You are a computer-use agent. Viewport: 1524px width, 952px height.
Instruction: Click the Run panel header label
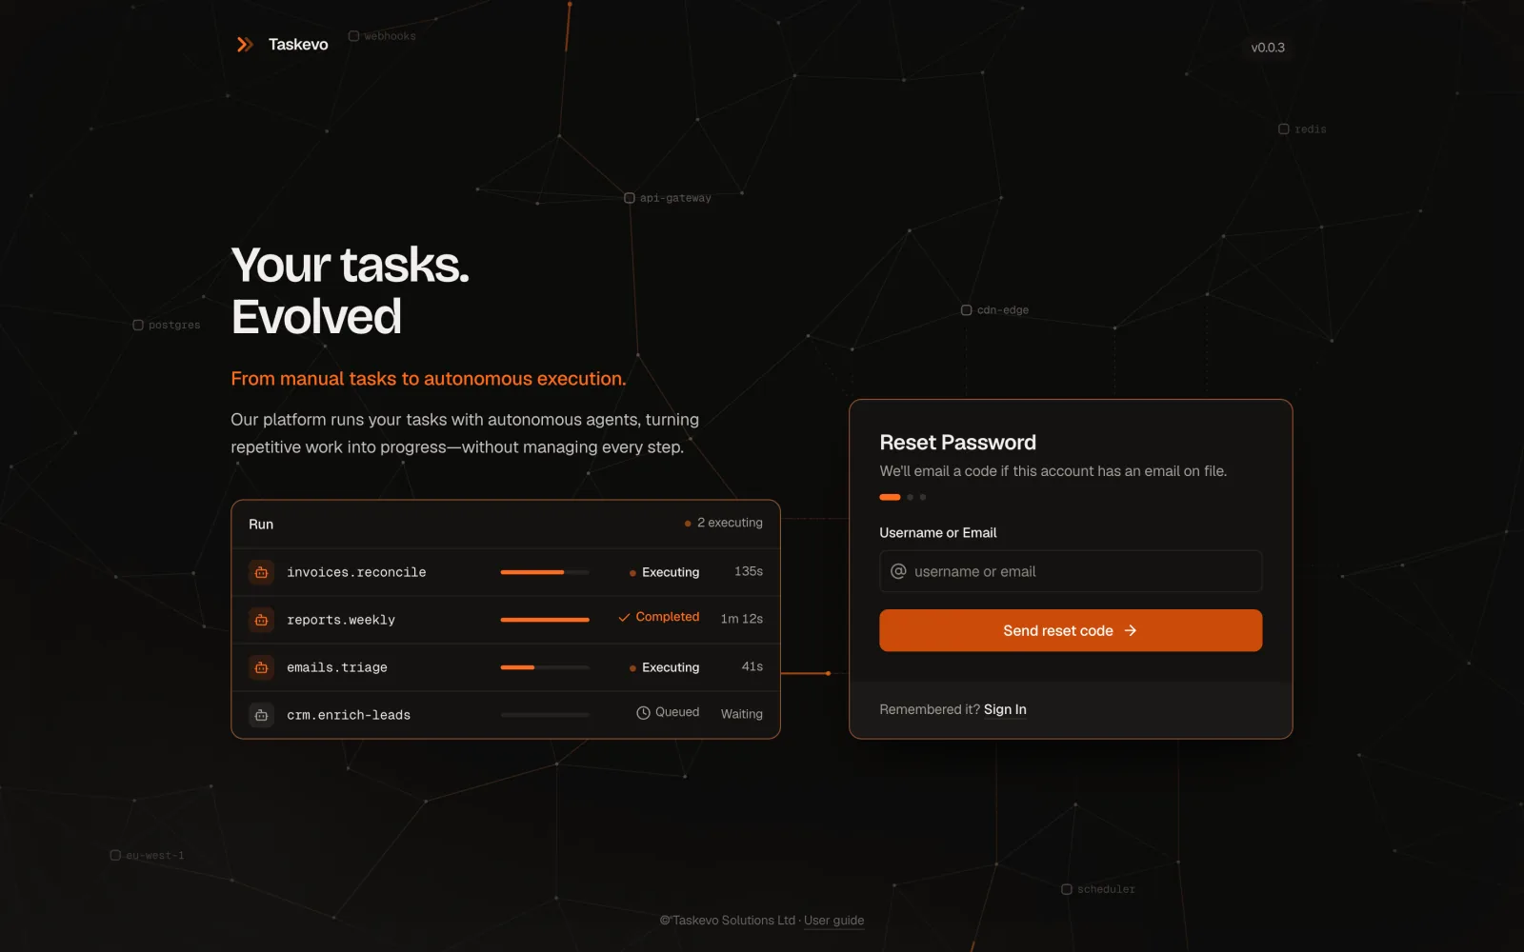pyautogui.click(x=261, y=525)
